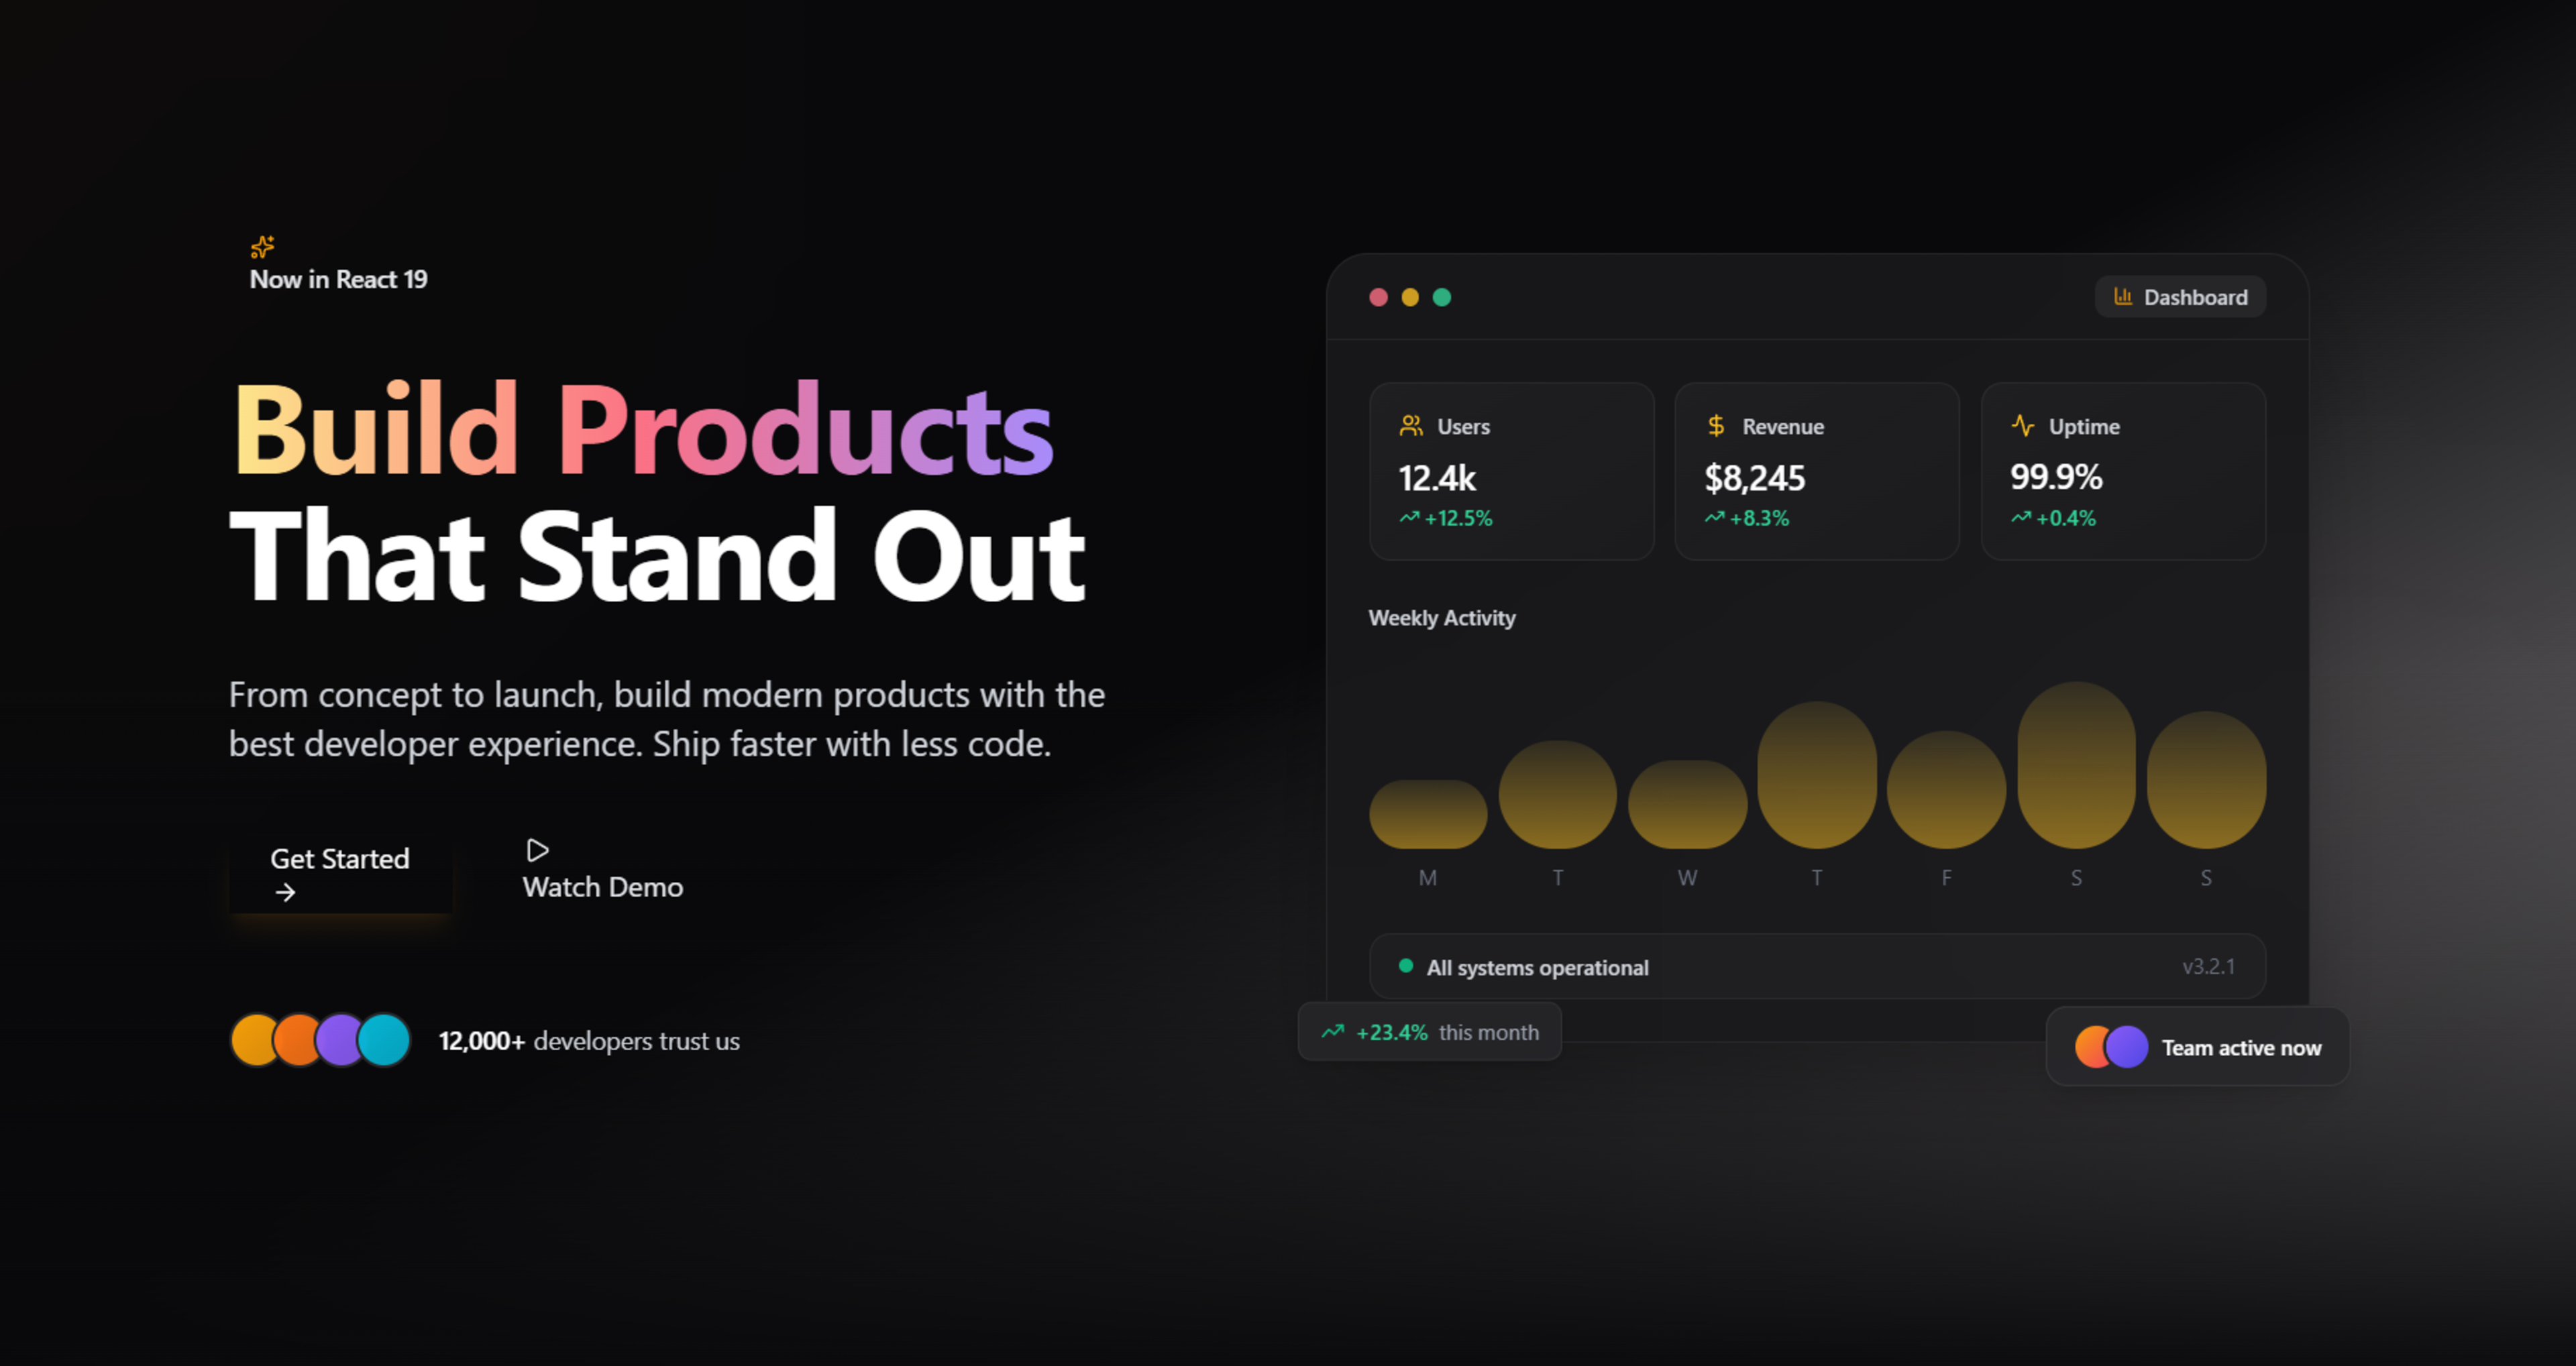2576x1366 pixels.
Task: Click the purple developer avatar
Action: [x=341, y=1040]
